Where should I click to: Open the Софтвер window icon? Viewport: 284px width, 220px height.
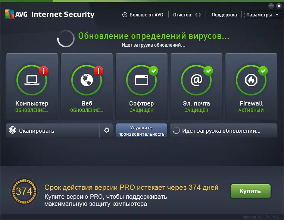pos(141,80)
